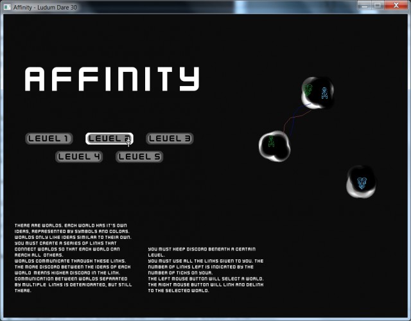411x321 pixels.
Task: Start Level 1
Action: point(49,139)
